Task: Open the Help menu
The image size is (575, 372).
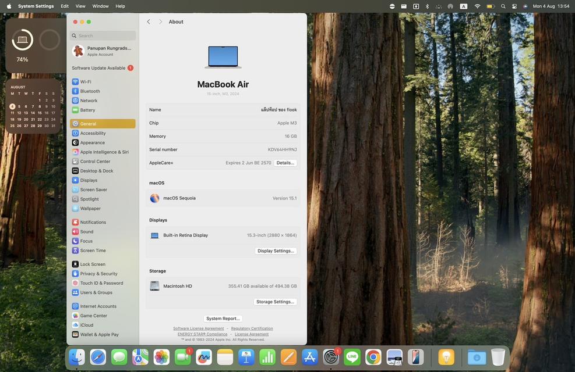Action: point(120,6)
